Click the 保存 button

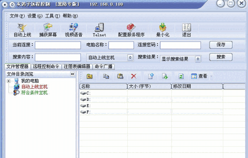click(221, 45)
